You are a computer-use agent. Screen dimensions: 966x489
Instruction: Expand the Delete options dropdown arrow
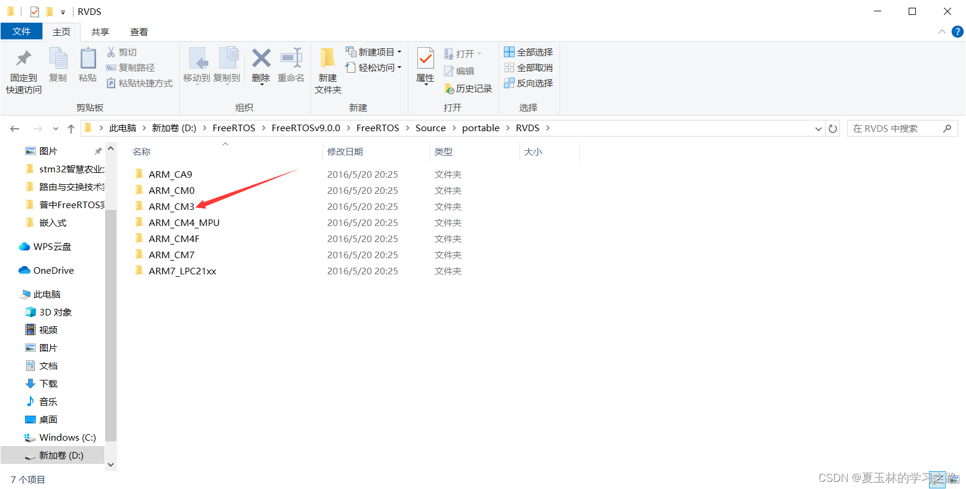pyautogui.click(x=262, y=85)
